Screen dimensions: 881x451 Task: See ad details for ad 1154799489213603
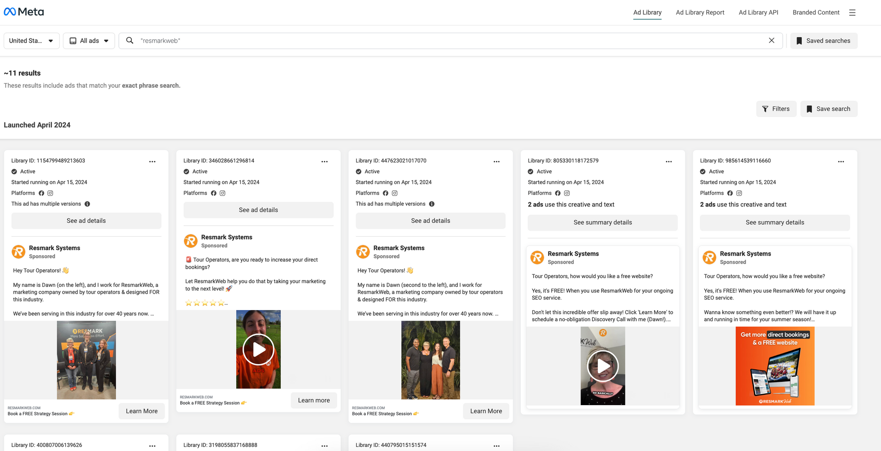click(x=86, y=221)
